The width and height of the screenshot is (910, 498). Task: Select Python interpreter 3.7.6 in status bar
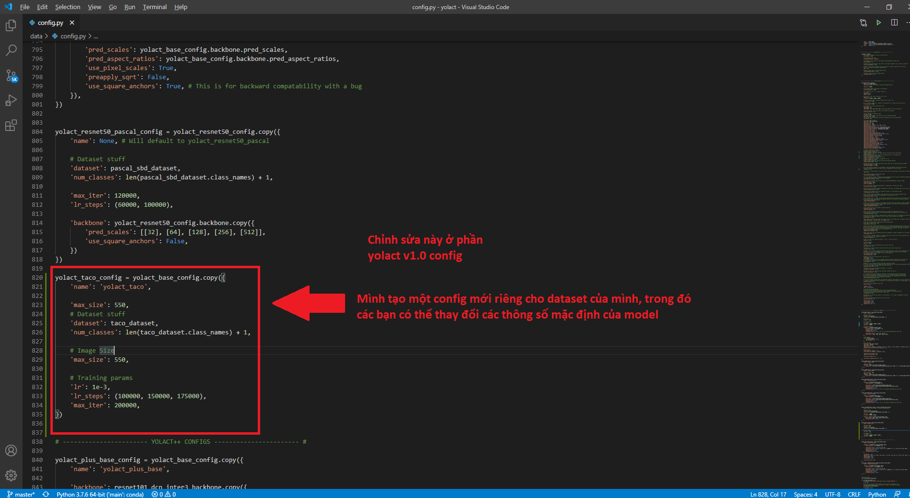pos(100,494)
